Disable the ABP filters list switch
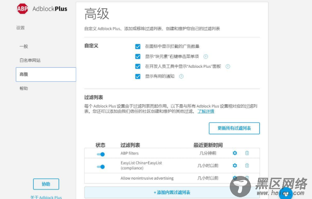This screenshot has height=199, width=312. click(x=101, y=154)
